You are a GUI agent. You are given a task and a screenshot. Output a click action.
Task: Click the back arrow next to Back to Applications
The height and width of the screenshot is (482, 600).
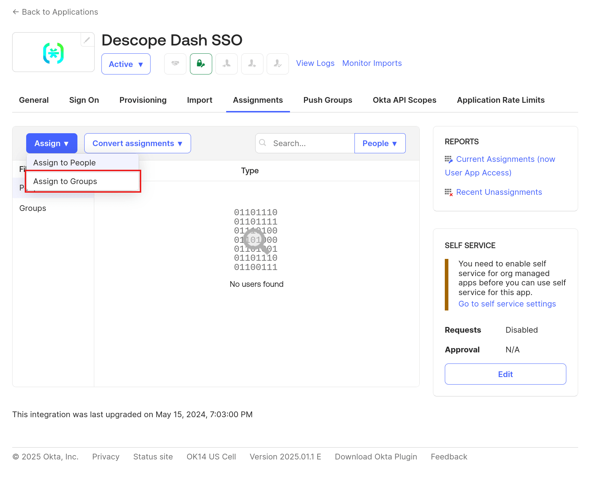pyautogui.click(x=16, y=12)
